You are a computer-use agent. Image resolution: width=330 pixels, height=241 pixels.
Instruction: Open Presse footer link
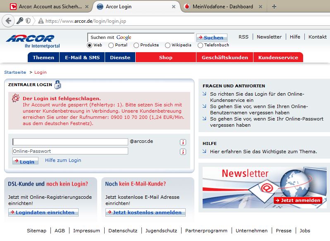coord(284,231)
